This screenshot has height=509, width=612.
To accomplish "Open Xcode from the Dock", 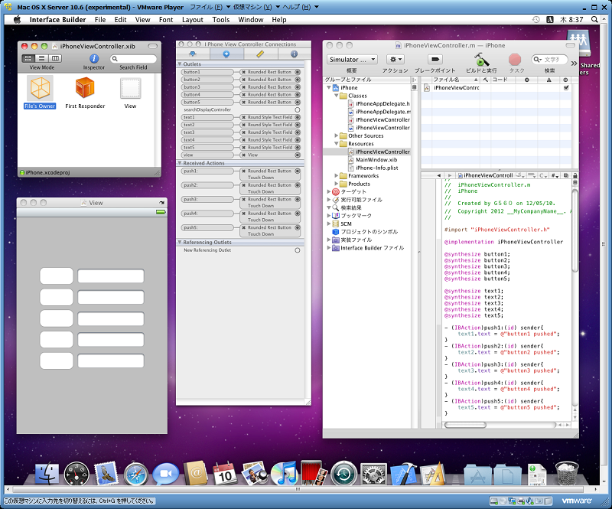I will (404, 475).
